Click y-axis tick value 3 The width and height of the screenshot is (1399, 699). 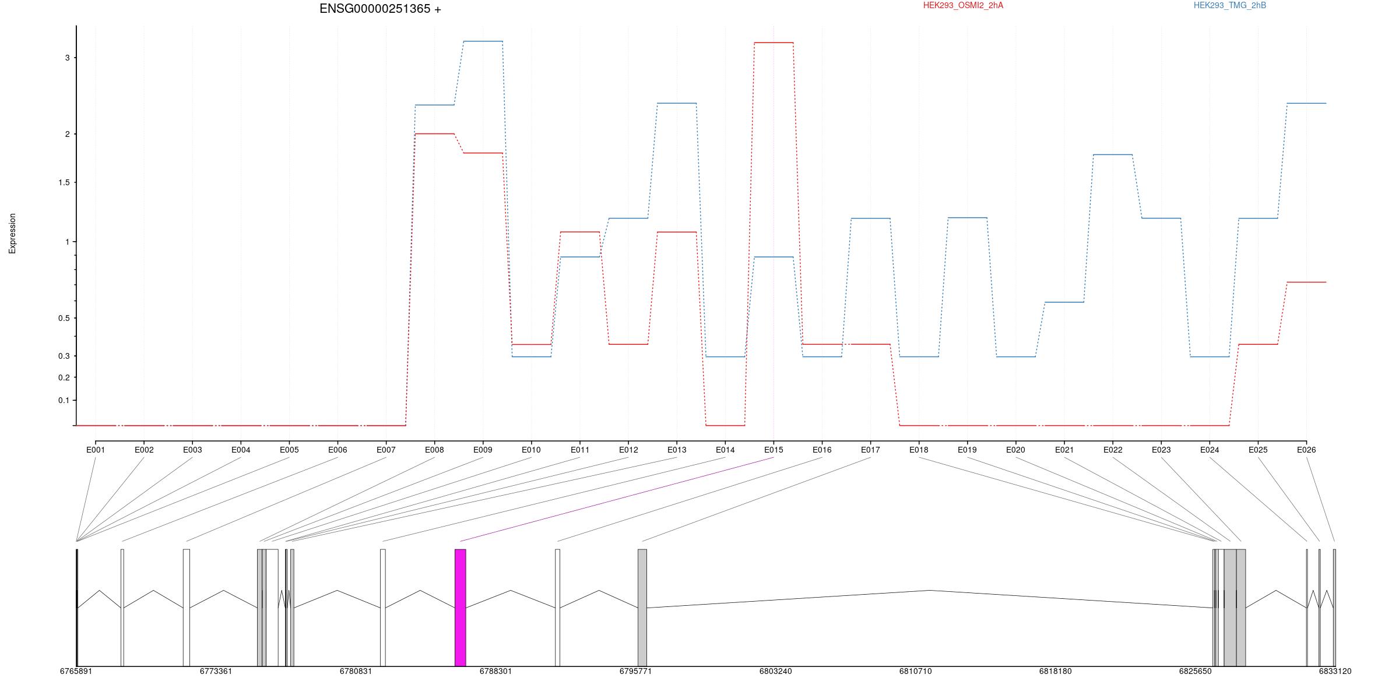pyautogui.click(x=68, y=58)
